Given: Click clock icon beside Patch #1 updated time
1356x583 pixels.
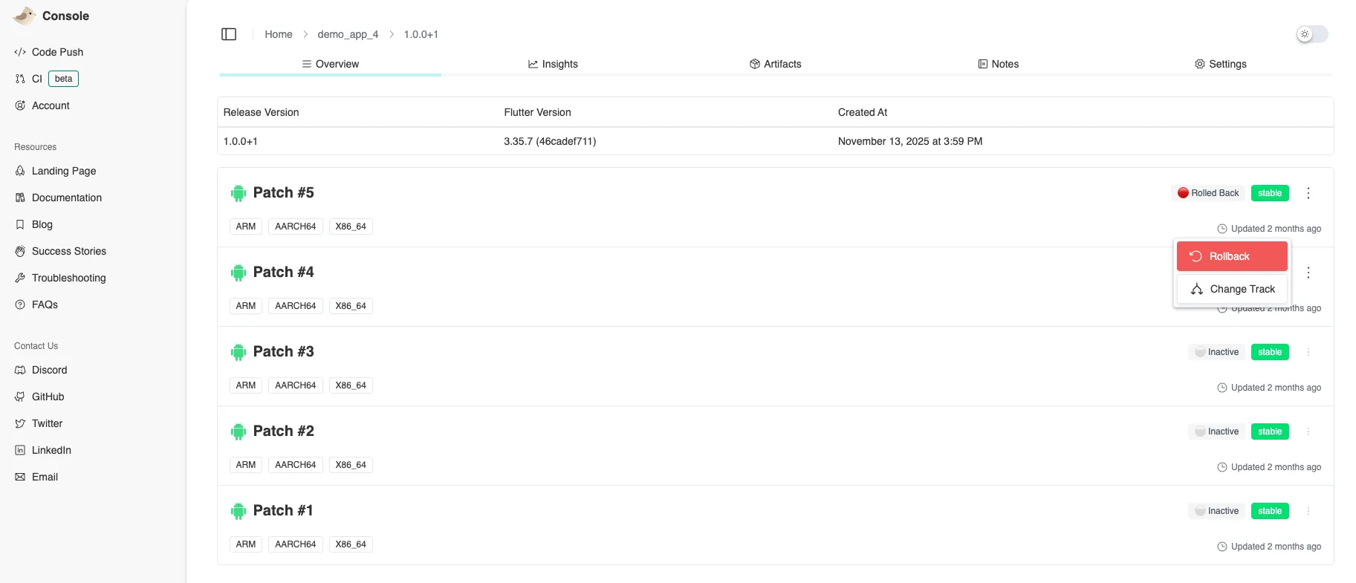Looking at the screenshot, I should pyautogui.click(x=1222, y=547).
